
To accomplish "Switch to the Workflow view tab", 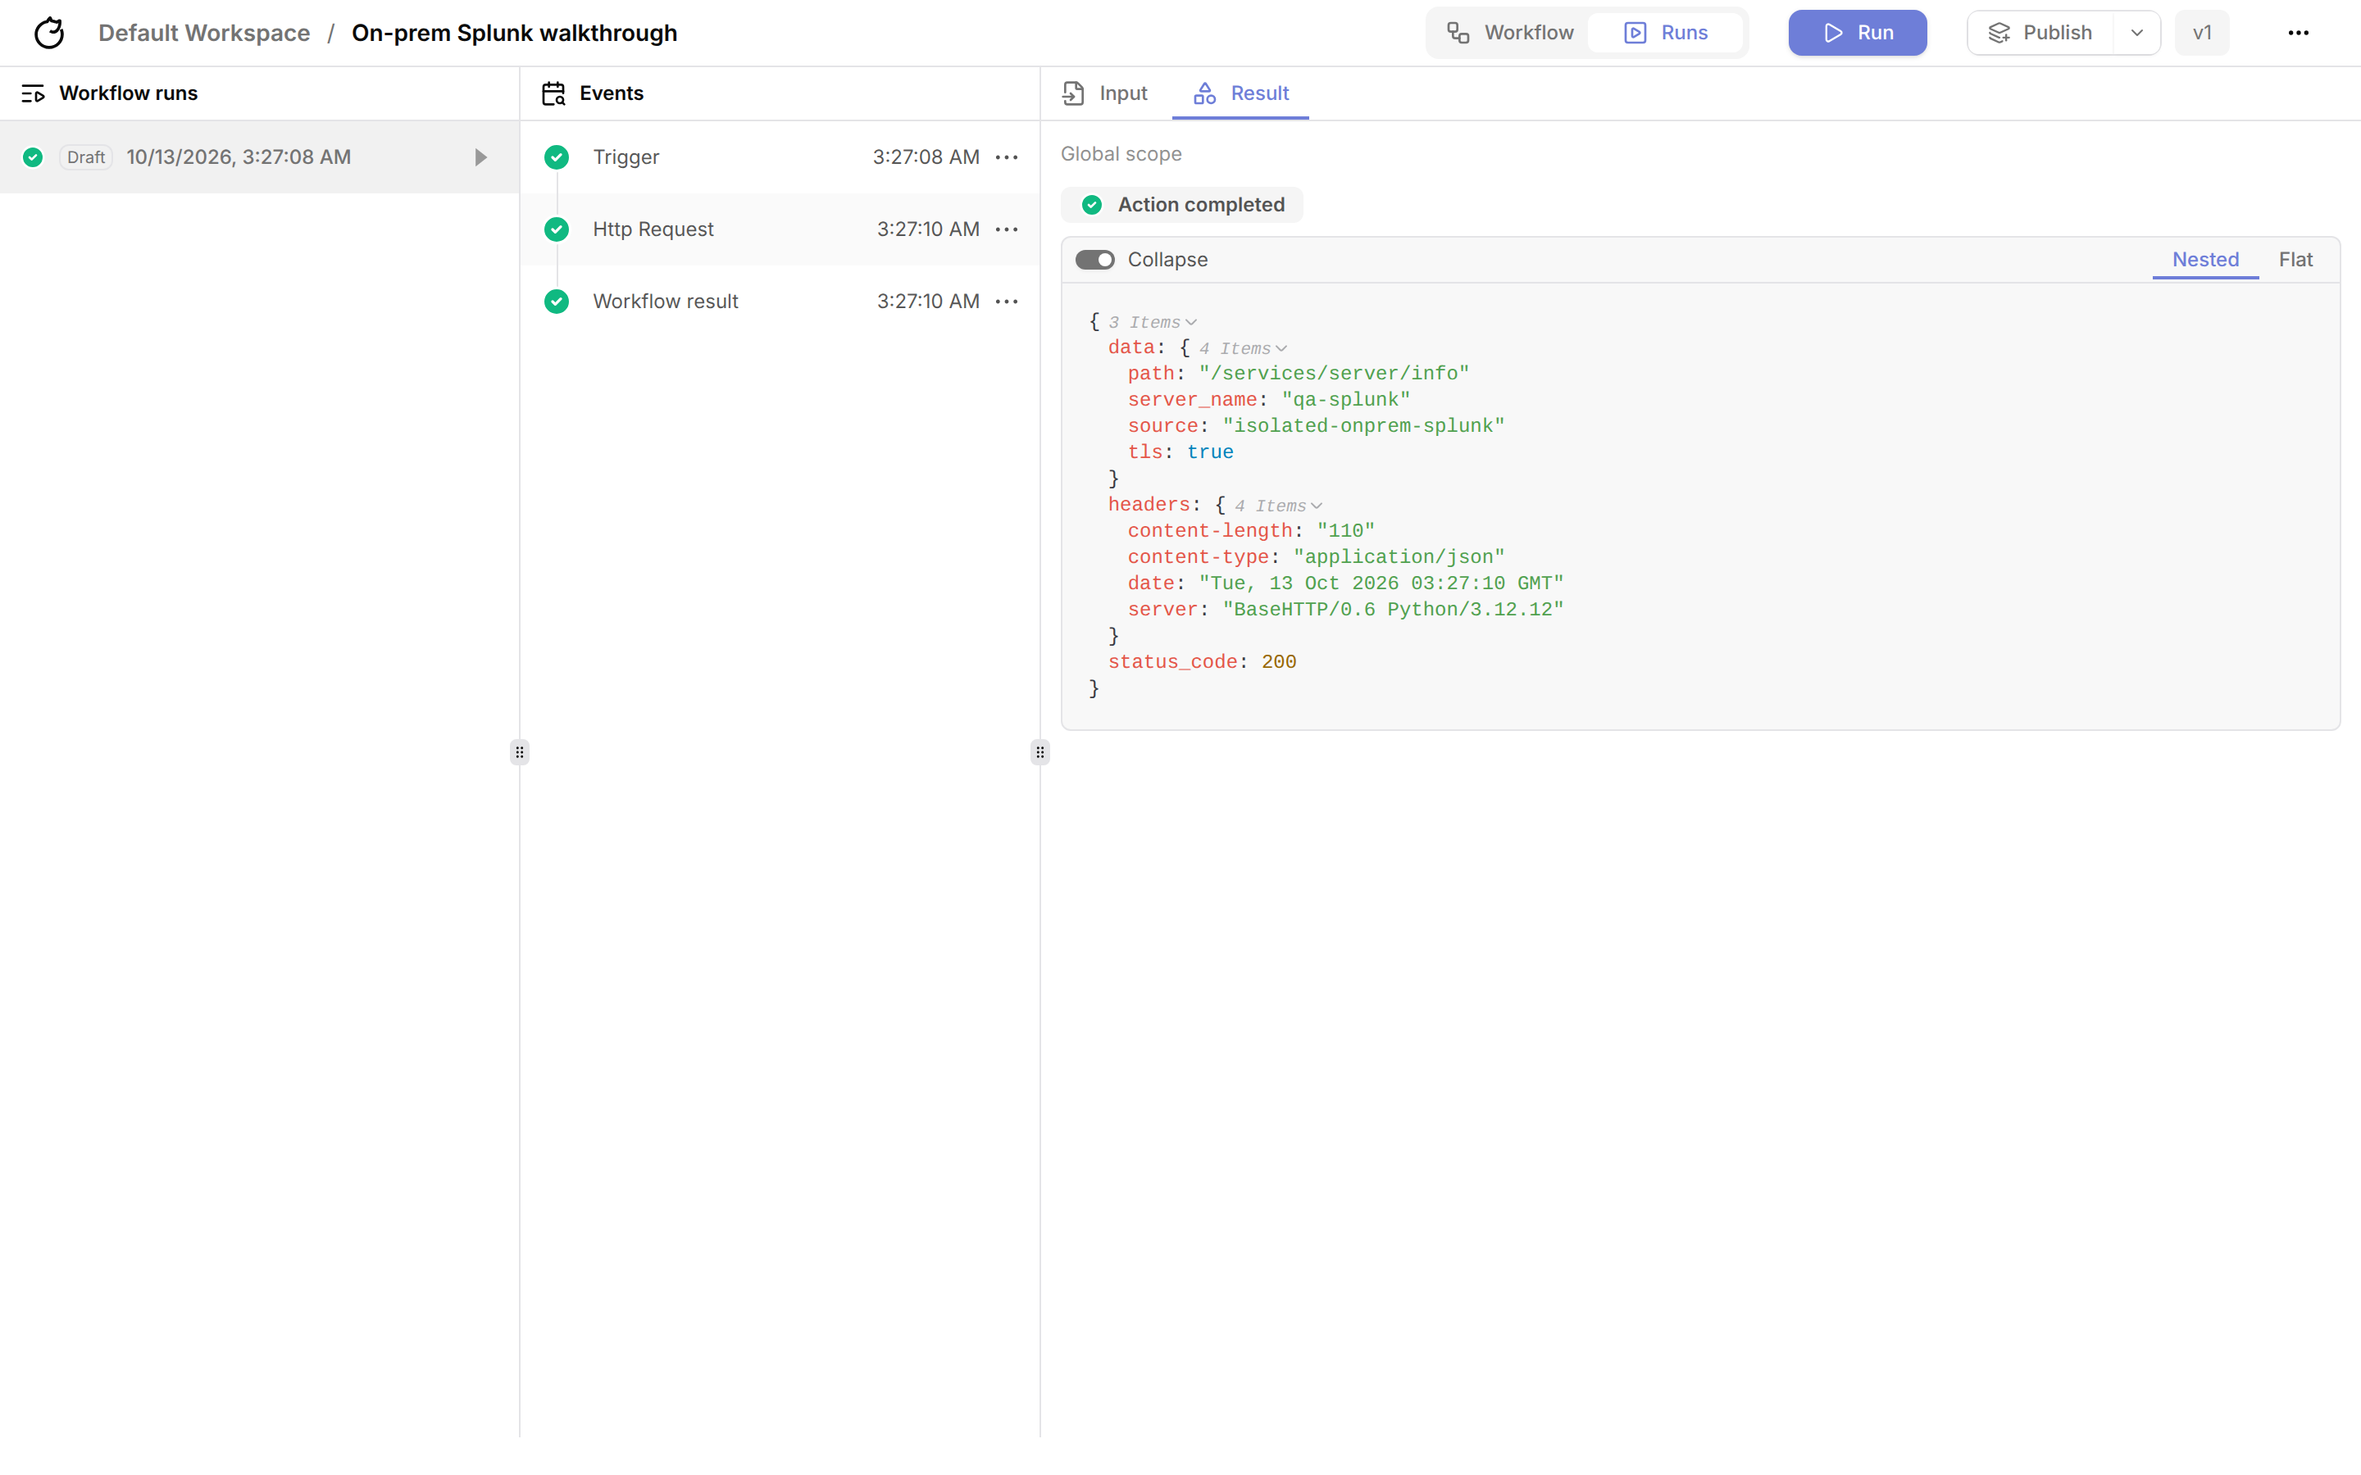I will (x=1509, y=33).
